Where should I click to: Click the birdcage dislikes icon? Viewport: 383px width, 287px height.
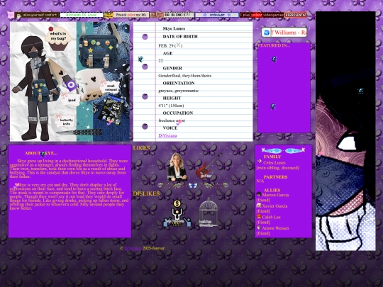click(x=208, y=213)
